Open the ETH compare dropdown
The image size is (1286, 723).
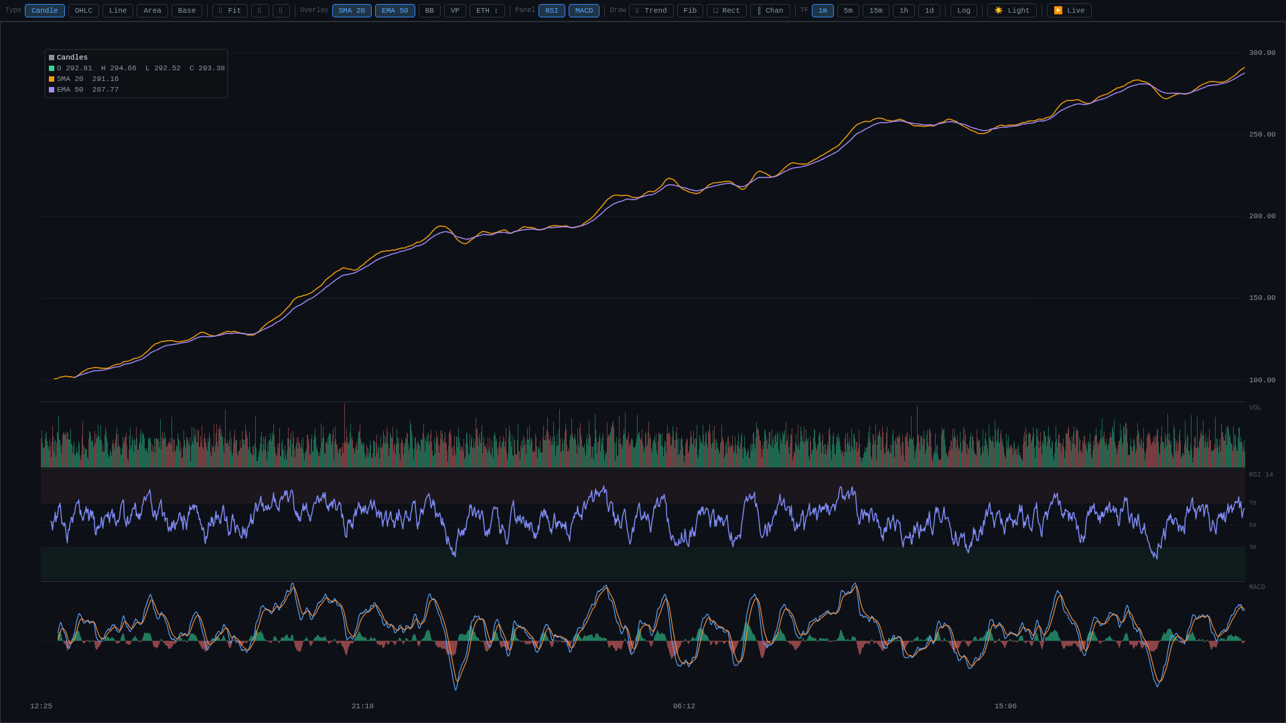pos(487,11)
